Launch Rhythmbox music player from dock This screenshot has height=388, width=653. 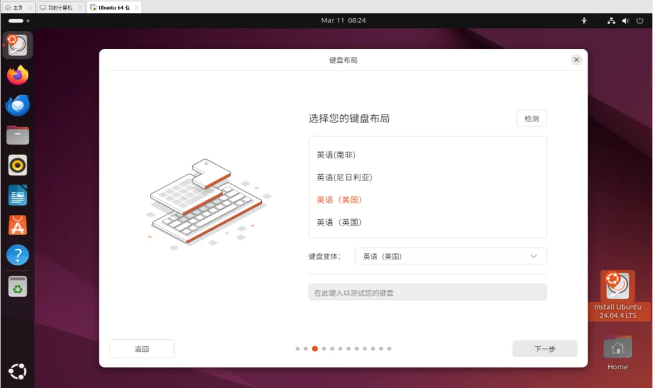tap(18, 165)
